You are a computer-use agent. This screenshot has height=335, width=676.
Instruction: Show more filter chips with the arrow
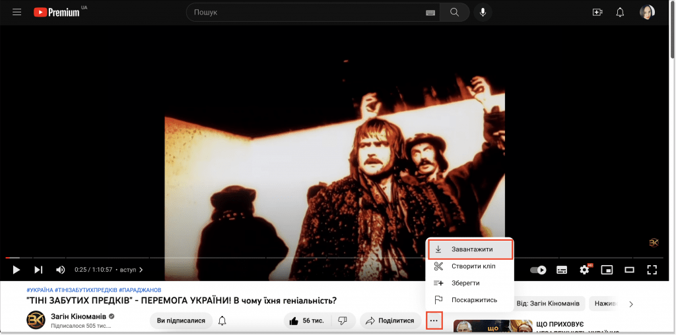[631, 304]
